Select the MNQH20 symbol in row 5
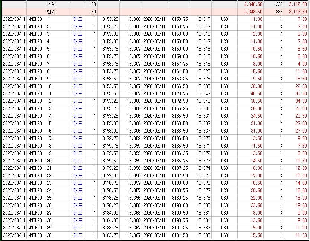The width and height of the screenshot is (310, 241). [x=35, y=49]
